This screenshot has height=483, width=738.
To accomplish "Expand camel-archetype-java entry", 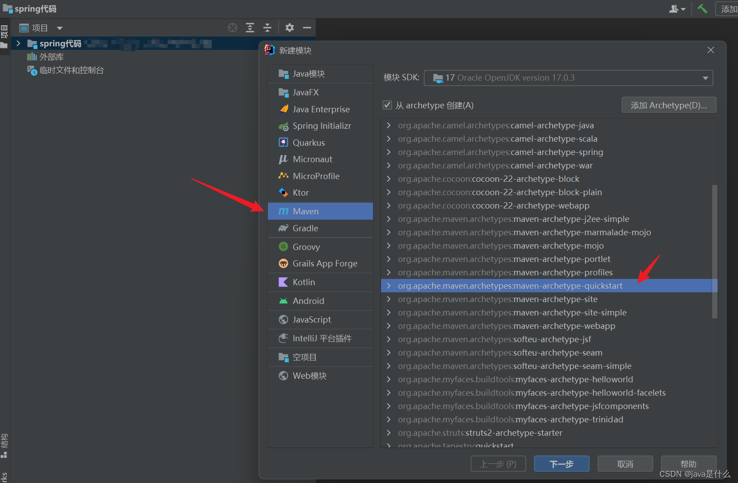I will click(x=389, y=125).
